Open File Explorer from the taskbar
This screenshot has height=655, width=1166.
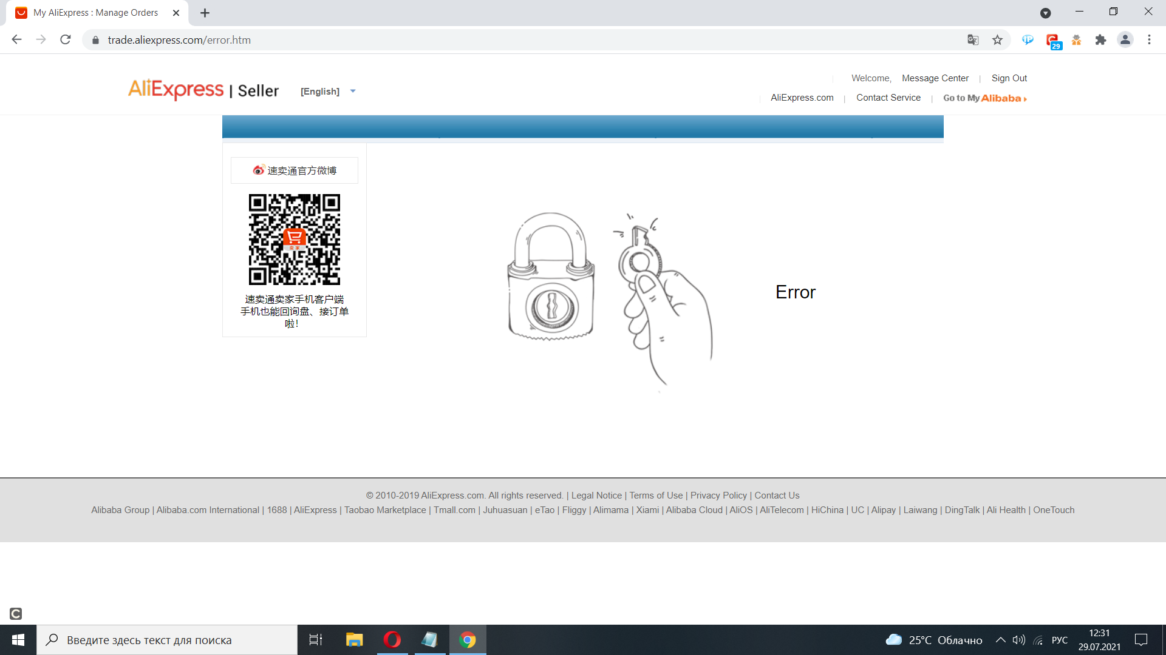pyautogui.click(x=354, y=640)
